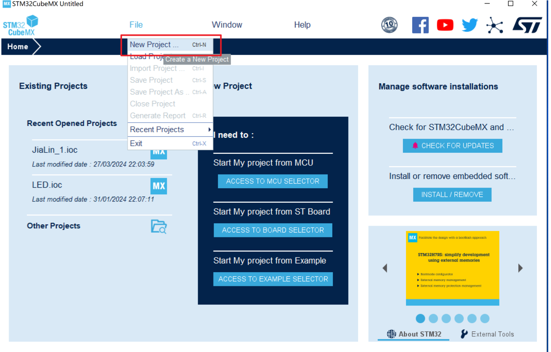Open the YouTube icon link

tap(445, 25)
